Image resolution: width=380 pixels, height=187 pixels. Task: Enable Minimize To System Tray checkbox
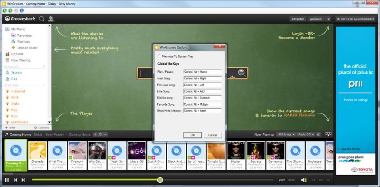point(159,56)
